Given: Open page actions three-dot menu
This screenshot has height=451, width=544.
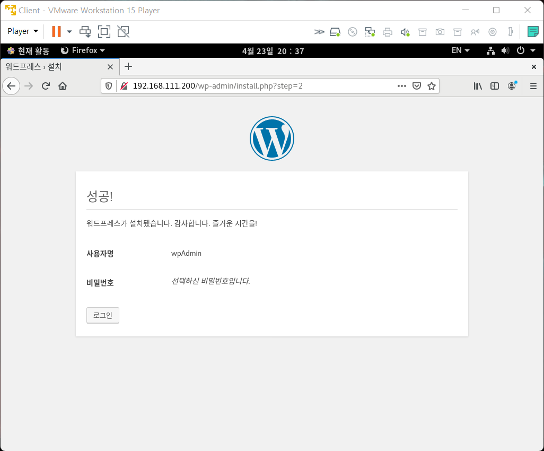Looking at the screenshot, I should (402, 86).
